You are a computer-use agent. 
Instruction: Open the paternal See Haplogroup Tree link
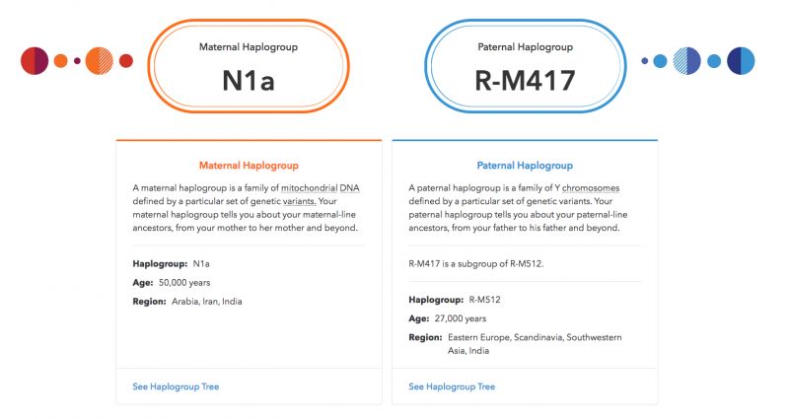click(452, 386)
